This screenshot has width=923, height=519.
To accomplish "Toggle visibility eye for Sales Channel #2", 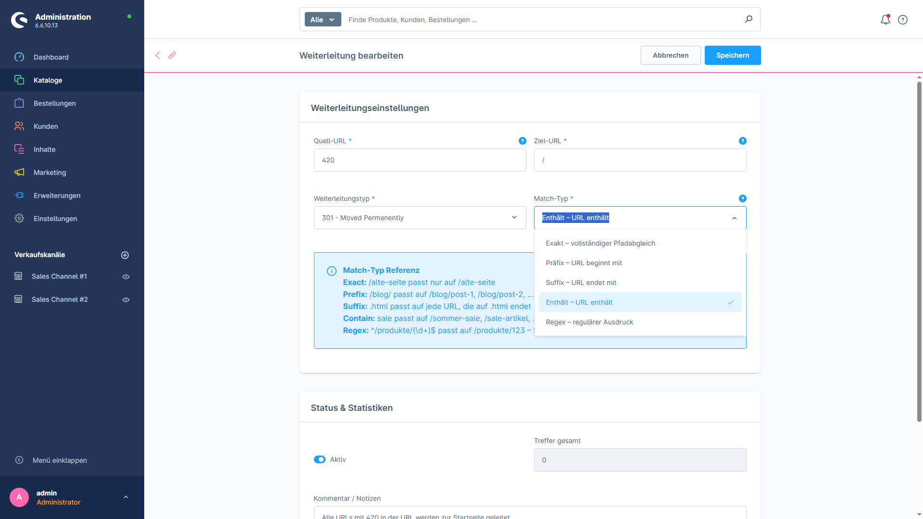I will tap(126, 300).
